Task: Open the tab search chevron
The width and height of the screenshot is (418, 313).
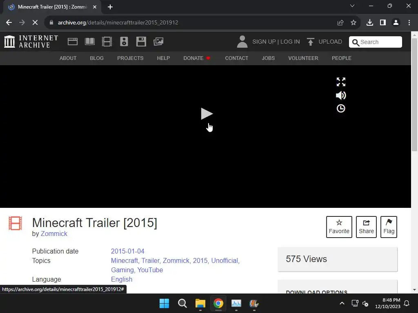Action: pyautogui.click(x=352, y=6)
